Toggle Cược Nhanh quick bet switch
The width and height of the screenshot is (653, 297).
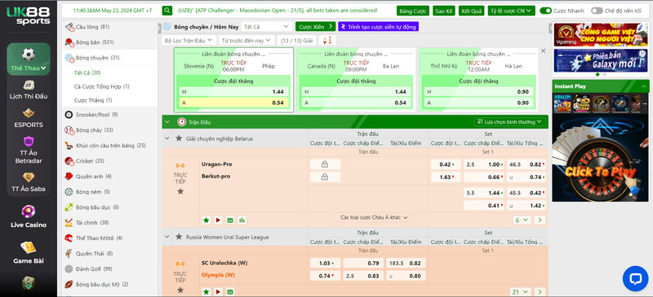(x=545, y=11)
